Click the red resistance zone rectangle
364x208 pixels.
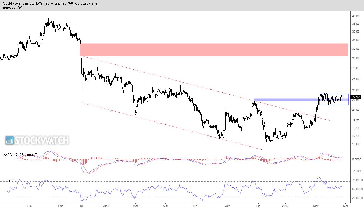pyautogui.click(x=214, y=50)
